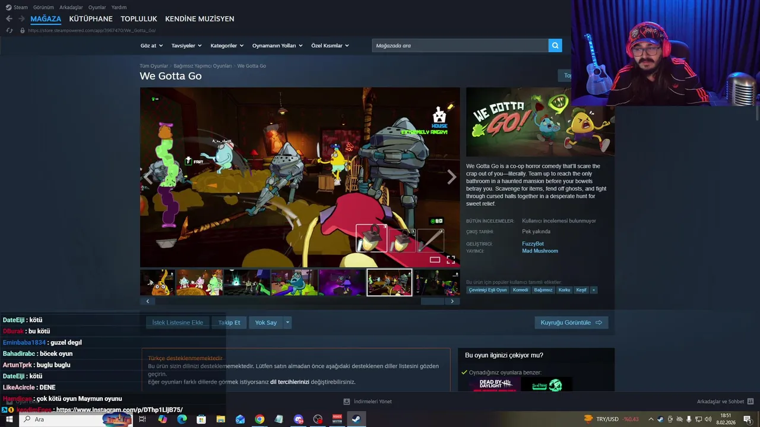Open Google Chrome from taskbar
This screenshot has width=760, height=427.
point(259,419)
